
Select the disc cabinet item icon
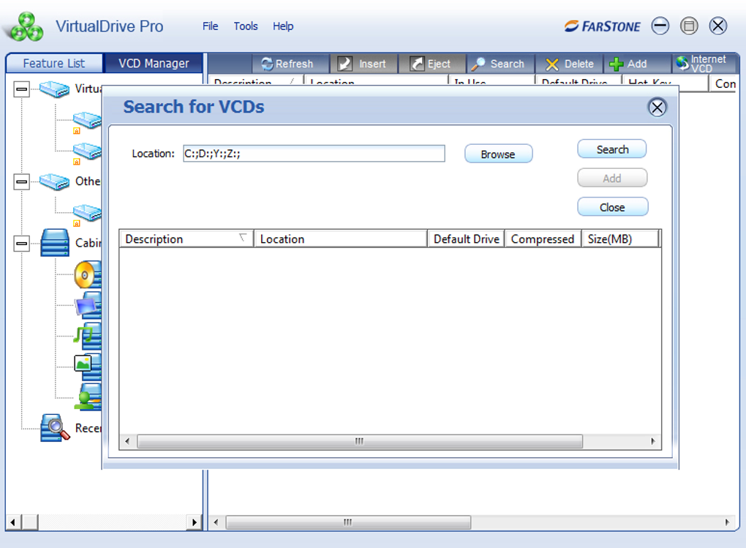[x=88, y=274]
